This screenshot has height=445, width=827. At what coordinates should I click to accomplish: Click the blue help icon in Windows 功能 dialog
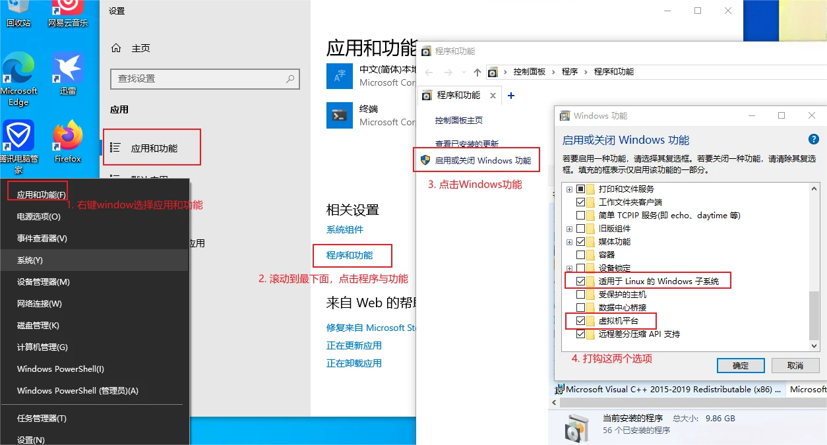814,139
